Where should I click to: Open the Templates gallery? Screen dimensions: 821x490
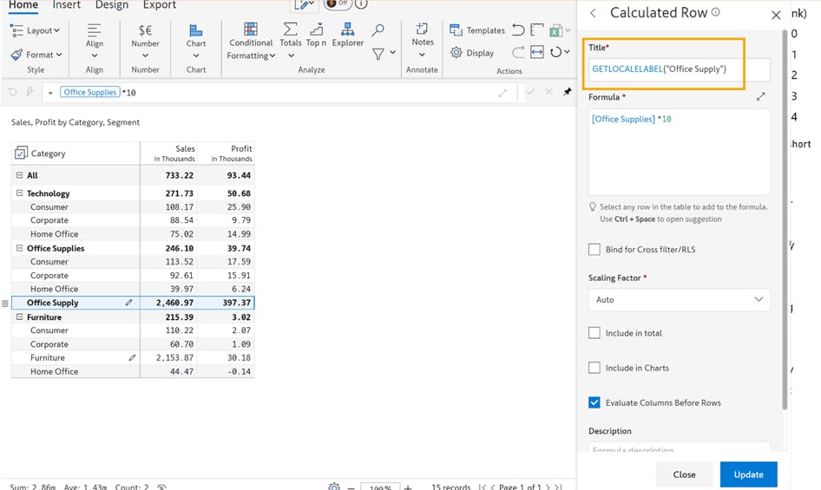click(477, 30)
